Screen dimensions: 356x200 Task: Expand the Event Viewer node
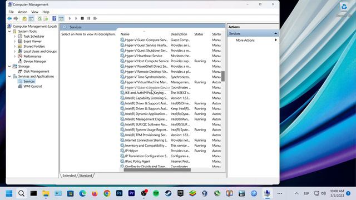15,41
